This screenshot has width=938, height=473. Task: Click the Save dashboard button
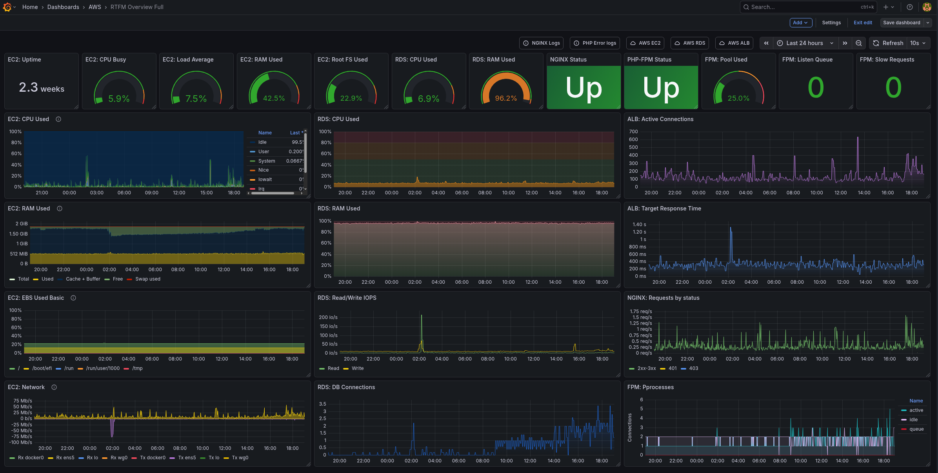[x=901, y=23]
